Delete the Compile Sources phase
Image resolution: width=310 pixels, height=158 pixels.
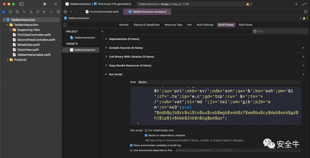[303, 48]
